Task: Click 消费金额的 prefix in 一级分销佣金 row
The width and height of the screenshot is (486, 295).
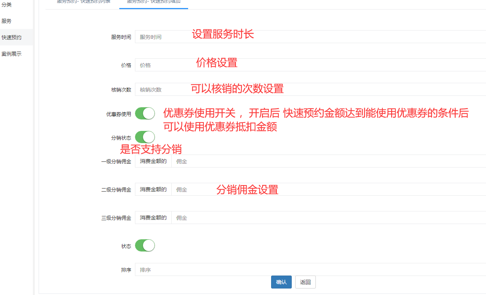Action: coord(153,161)
